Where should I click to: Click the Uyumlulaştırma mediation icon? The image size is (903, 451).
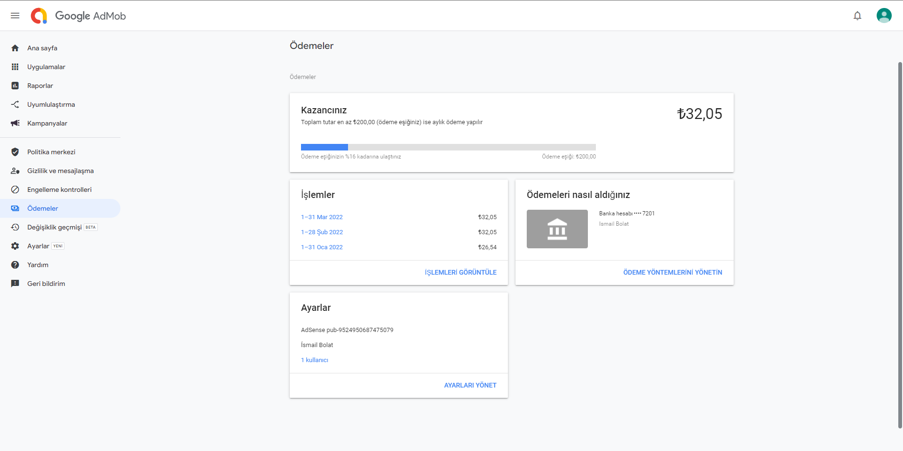[x=15, y=104]
